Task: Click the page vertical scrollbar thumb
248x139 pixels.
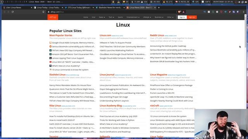Action: point(245,32)
